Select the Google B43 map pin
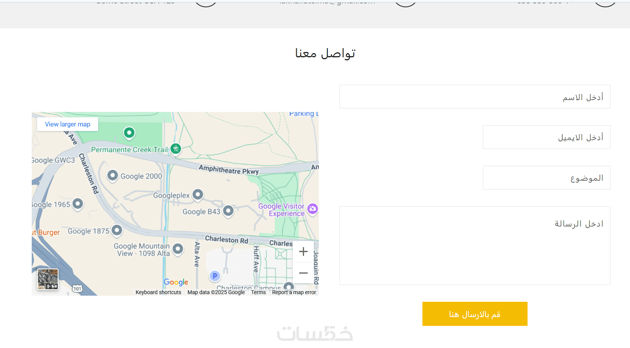Screen dimensions: 630x348 point(228,211)
